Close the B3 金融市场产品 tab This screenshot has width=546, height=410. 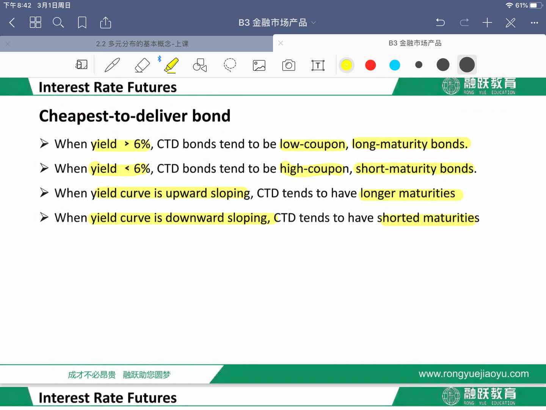[281, 43]
